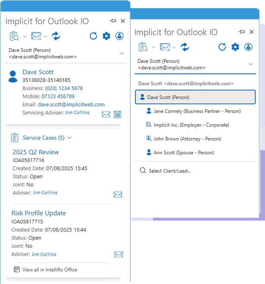Click the circular refresh icon in the Service Cases panel
This screenshot has height=284, width=265.
coord(93,36)
